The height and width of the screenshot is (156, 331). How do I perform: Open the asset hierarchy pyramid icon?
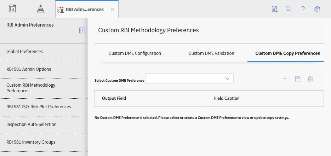tap(40, 9)
